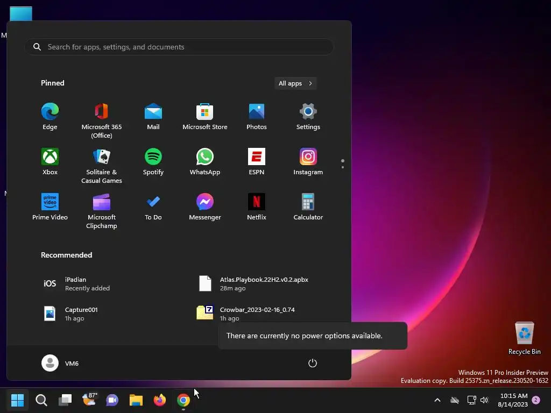Switch to Google Chrome on taskbar
The width and height of the screenshot is (551, 413).
pyautogui.click(x=183, y=400)
